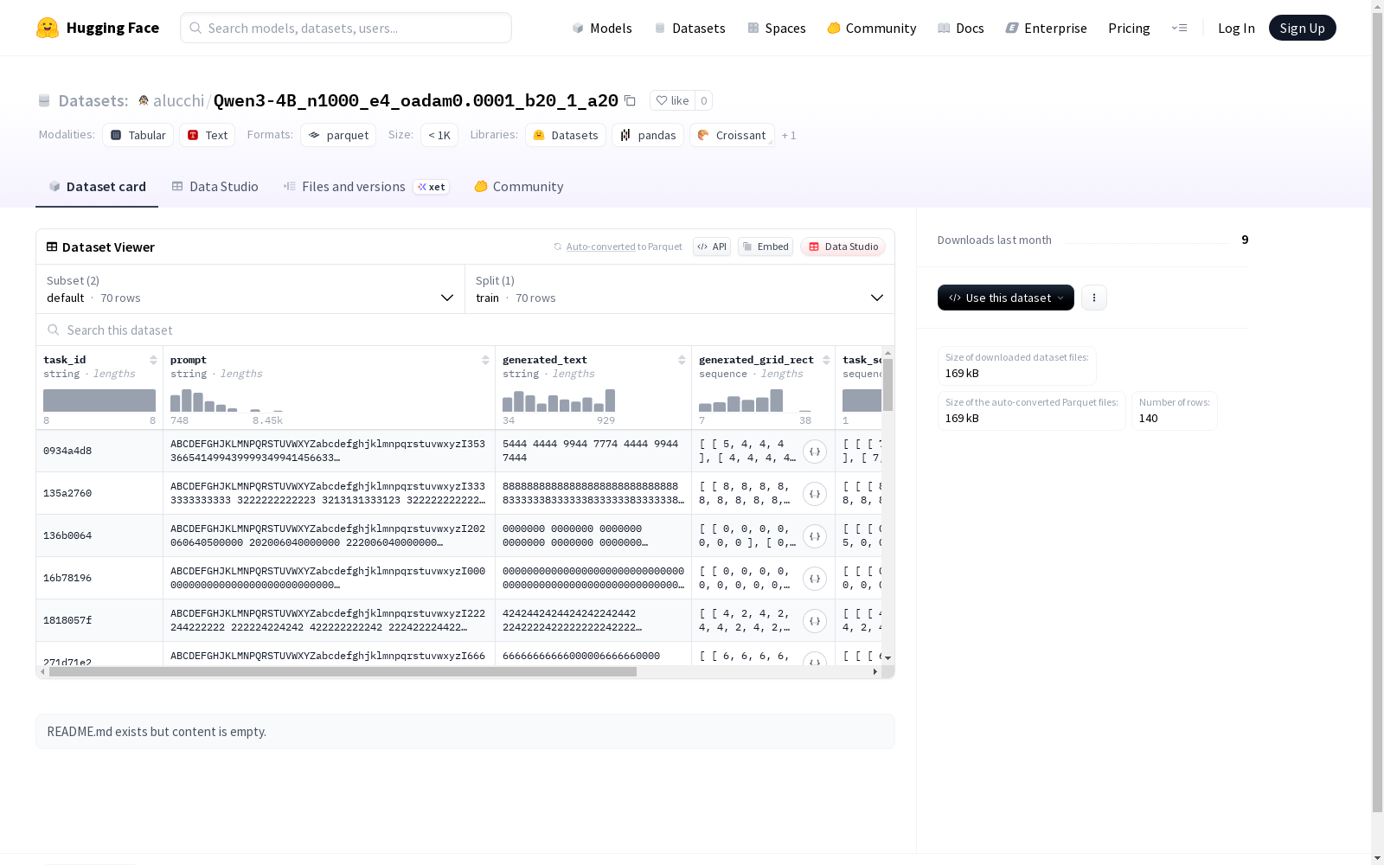Expand JSON for the 1818057f generated_grid_rect cell

coord(815,621)
